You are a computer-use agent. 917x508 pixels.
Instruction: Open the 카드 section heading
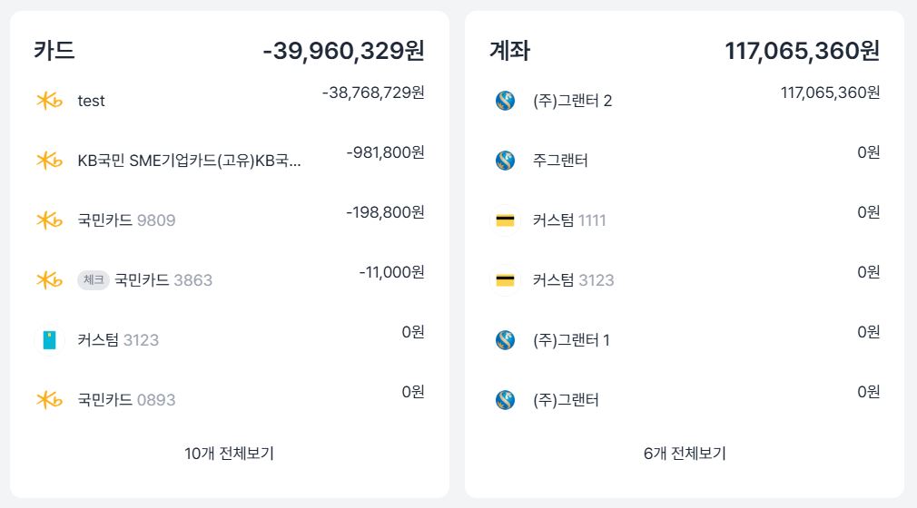[54, 51]
